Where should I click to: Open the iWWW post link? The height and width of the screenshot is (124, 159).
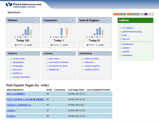[x=26, y=99]
